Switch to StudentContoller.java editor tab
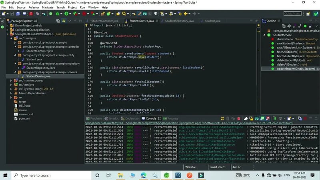Image resolution: width=320 pixels, height=180 pixels. [104, 21]
